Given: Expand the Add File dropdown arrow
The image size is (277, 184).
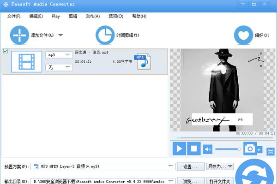Looking at the screenshot, I should pyautogui.click(x=60, y=35).
